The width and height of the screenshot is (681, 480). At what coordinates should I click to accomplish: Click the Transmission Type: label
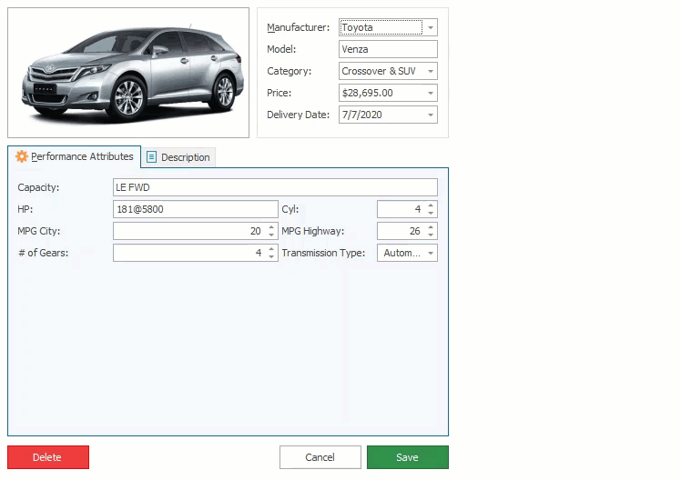click(323, 253)
